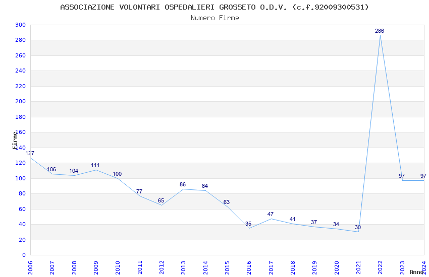The height and width of the screenshot is (277, 429).
Task: Click the 0 value on y-axis
Action: click(24, 255)
